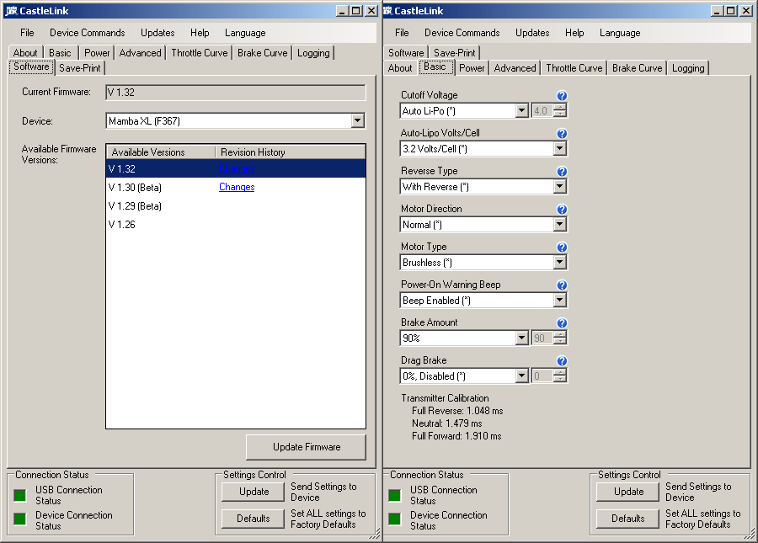Screen dimensions: 758x543
Task: Switch to Software tab in right window
Action: tap(406, 53)
